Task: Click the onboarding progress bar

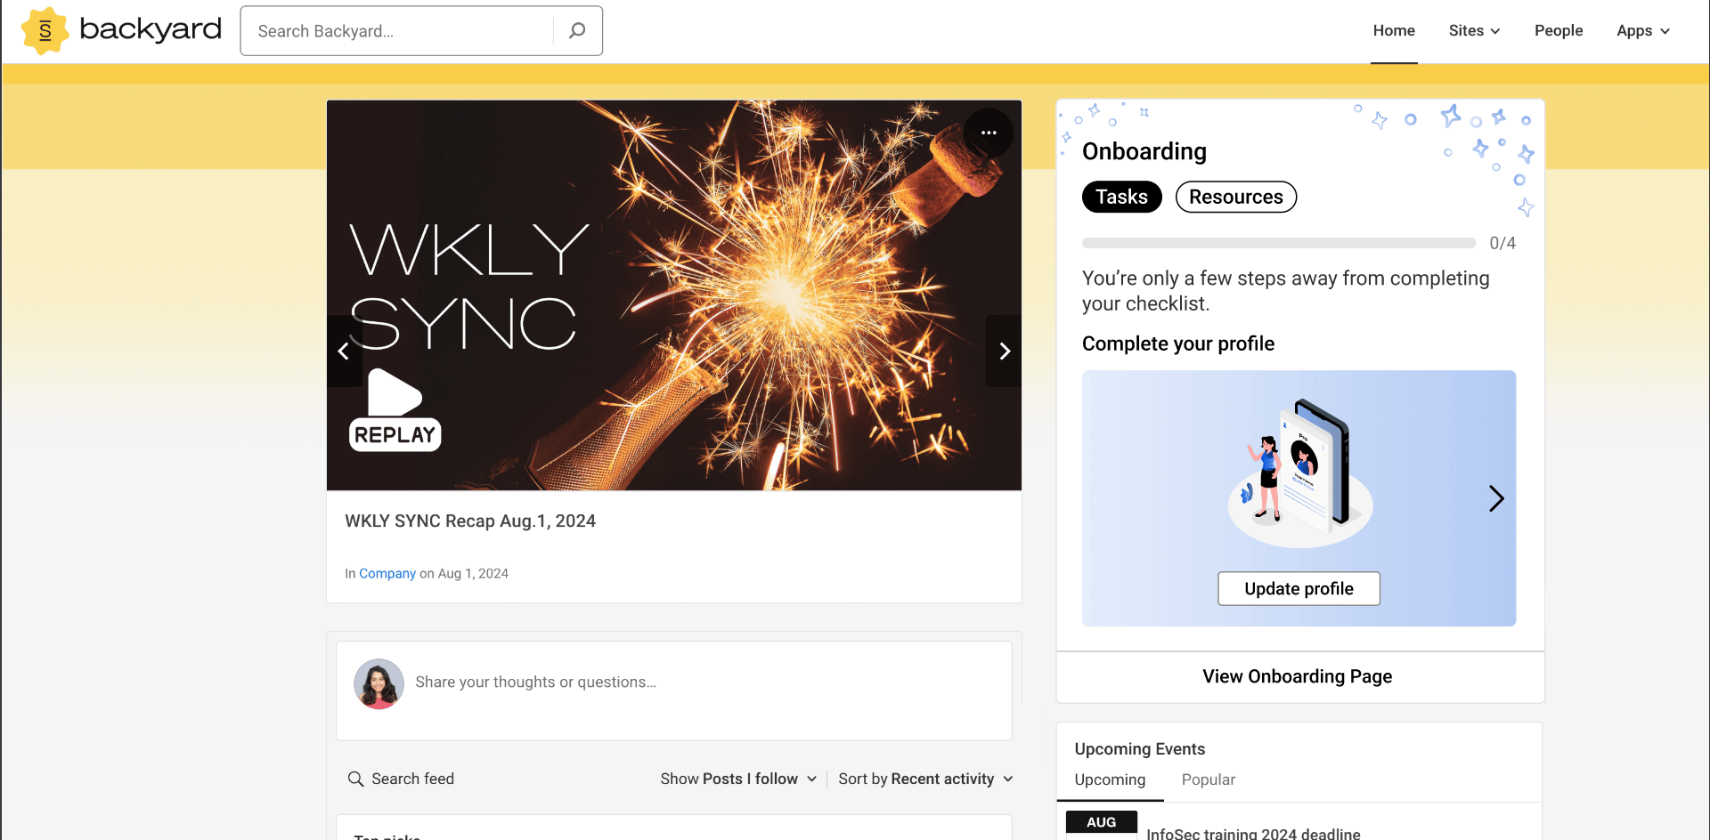Action: pyautogui.click(x=1278, y=243)
